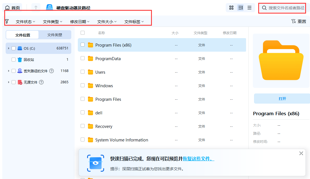This screenshot has width=310, height=179.
Task: Click the help icon beside 丢失路径的文件
Action: [x=51, y=71]
